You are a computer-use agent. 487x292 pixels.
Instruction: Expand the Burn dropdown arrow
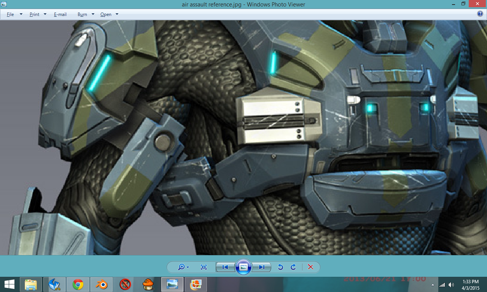tap(93, 14)
